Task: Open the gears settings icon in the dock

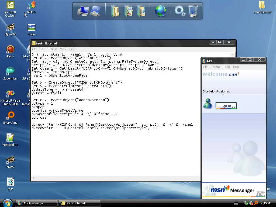Action: tap(180, 11)
